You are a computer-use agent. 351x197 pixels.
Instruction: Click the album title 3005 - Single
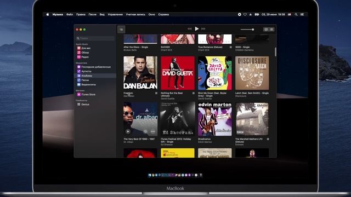pos(242,47)
